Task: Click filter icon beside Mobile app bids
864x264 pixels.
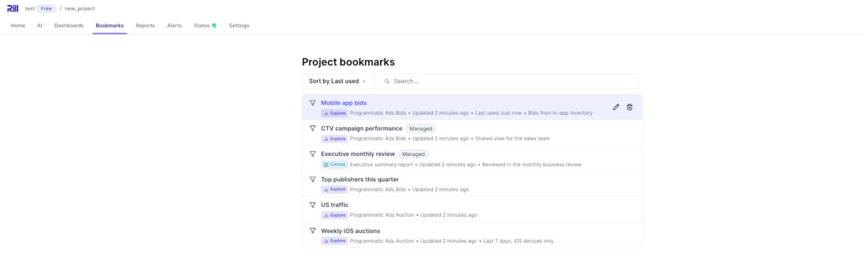Action: coord(312,103)
